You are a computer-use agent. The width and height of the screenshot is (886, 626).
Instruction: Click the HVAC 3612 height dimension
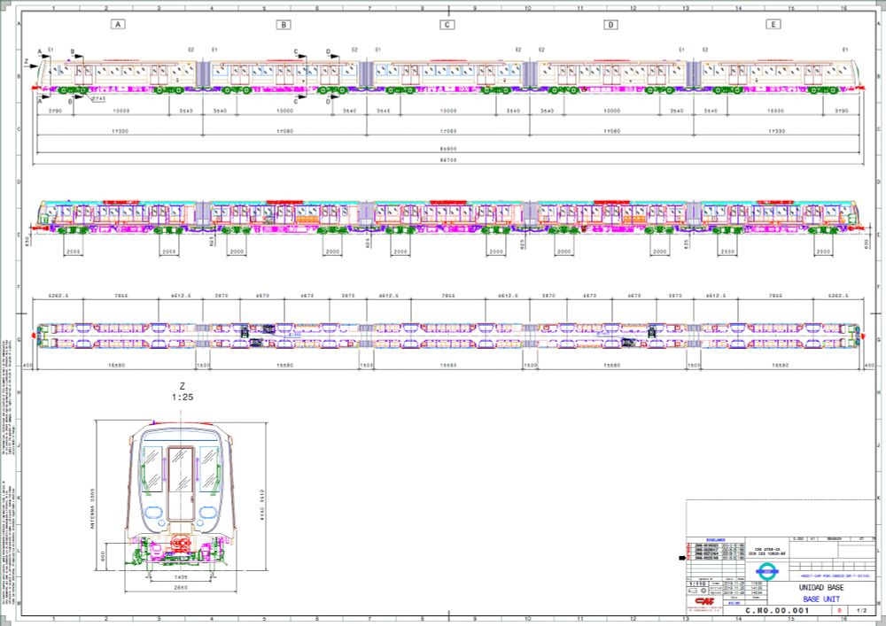[x=261, y=504]
